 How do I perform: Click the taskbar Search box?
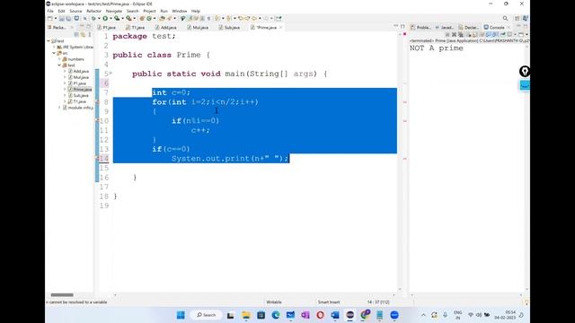(x=206, y=315)
